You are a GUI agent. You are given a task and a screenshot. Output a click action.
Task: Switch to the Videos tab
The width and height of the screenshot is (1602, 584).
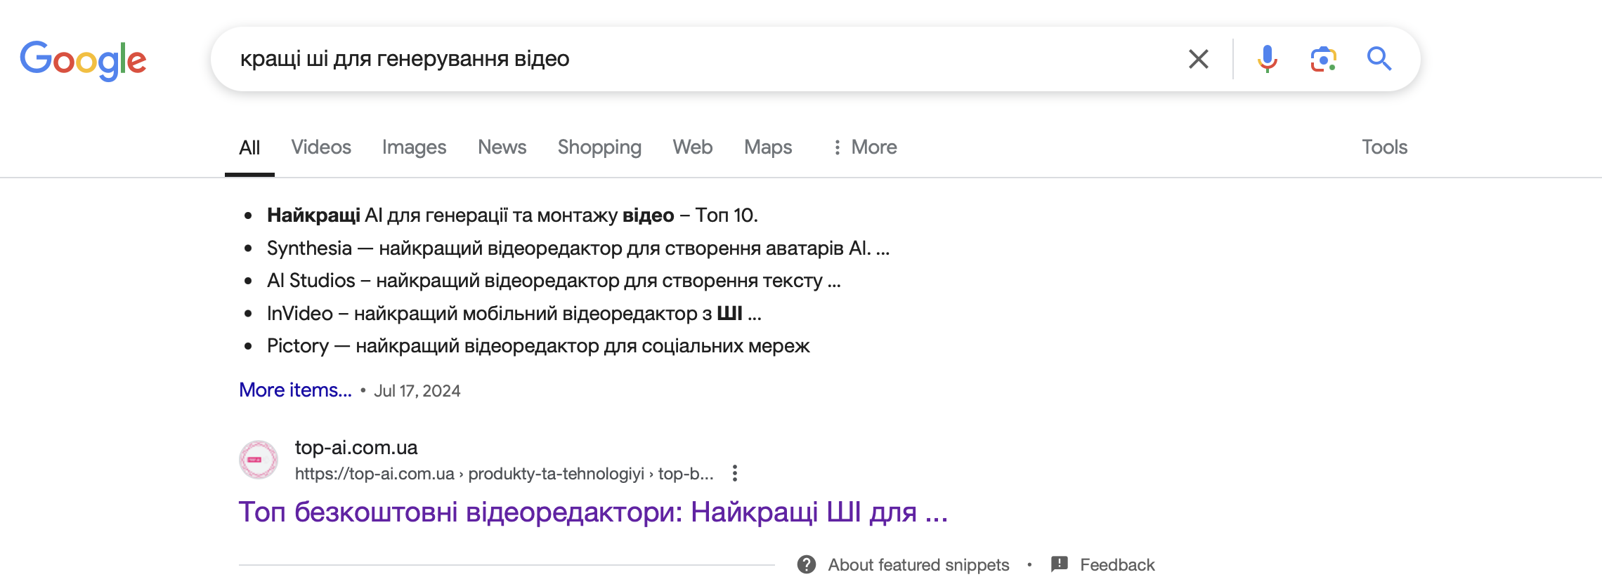321,147
